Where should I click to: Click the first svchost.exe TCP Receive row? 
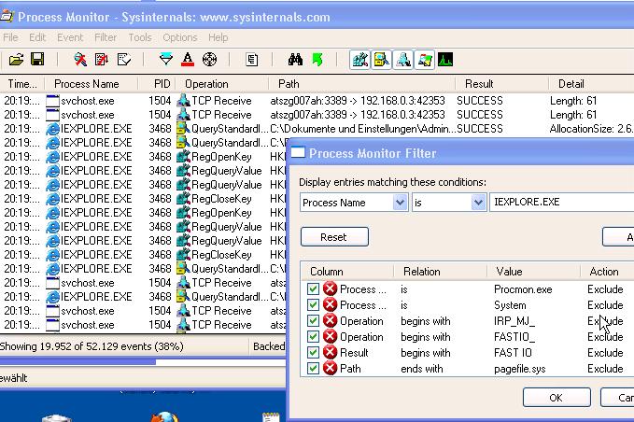[317, 101]
